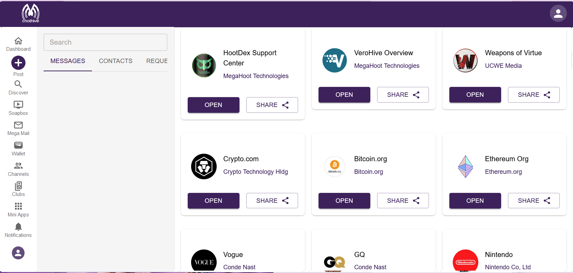The height and width of the screenshot is (273, 573).
Task: Click profile avatar in top-right header
Action: point(558,14)
